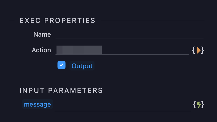Open the message braces icon with lightning bolt
Viewport: 217px width, 122px height.
pyautogui.click(x=198, y=105)
